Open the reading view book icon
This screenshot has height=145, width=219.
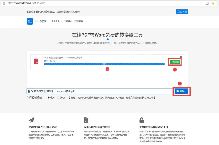tap(207, 4)
